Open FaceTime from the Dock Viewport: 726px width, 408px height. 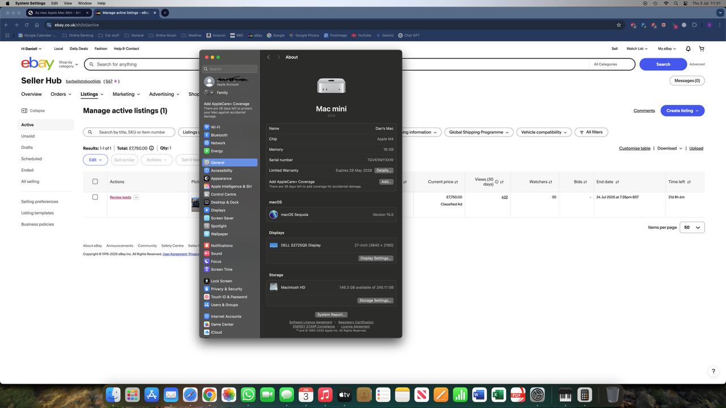tap(267, 394)
